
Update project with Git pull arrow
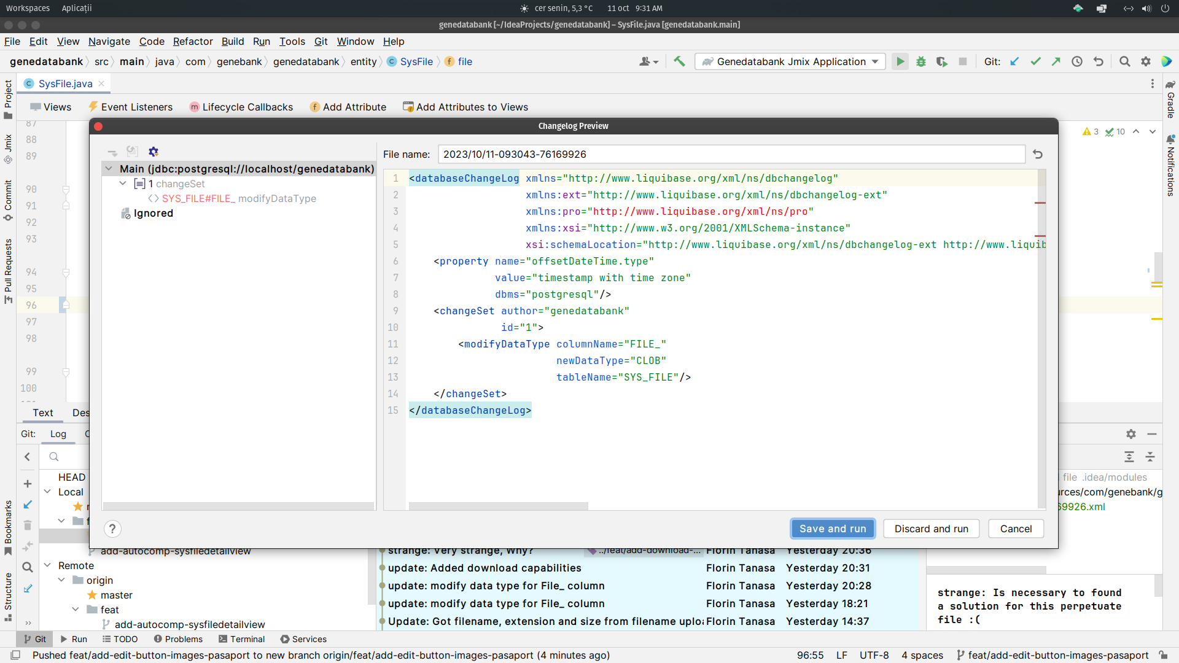click(x=1014, y=61)
